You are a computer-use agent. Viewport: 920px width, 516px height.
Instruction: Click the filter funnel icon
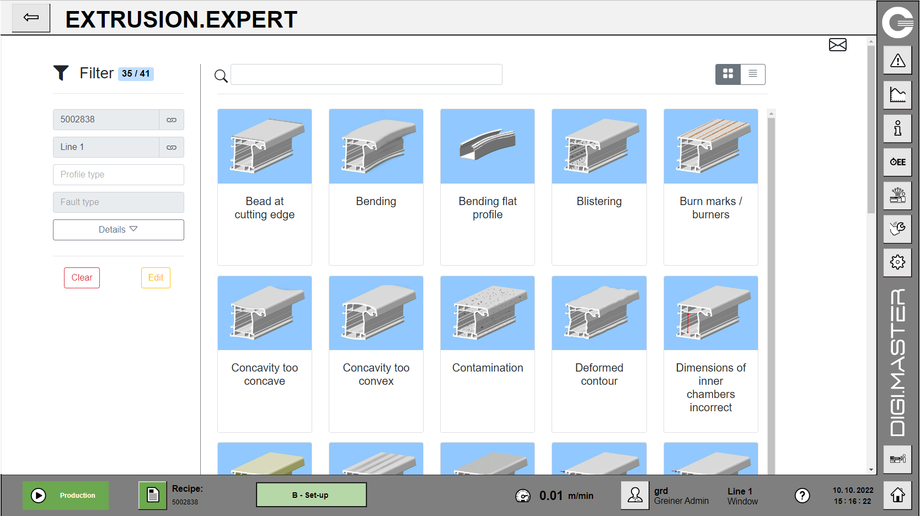(x=61, y=73)
